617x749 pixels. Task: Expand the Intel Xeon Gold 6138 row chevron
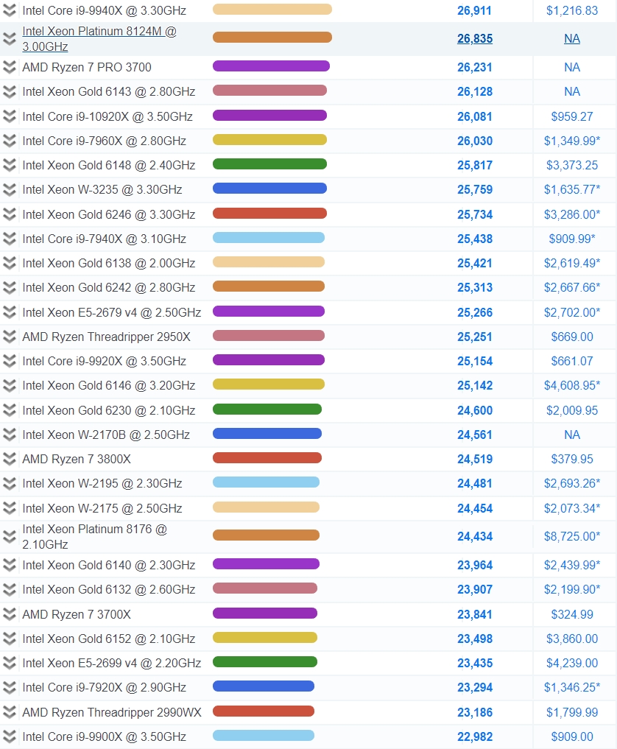pos(10,263)
